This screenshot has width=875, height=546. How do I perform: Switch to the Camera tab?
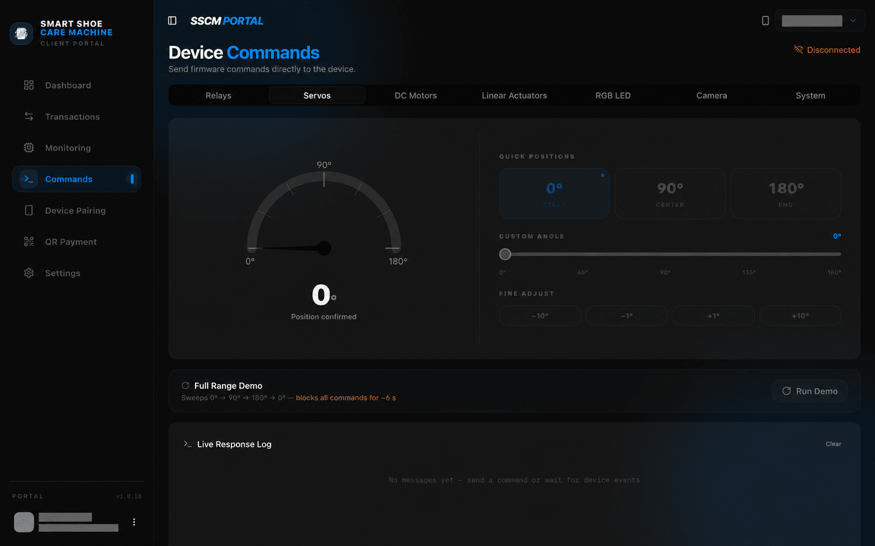[711, 95]
